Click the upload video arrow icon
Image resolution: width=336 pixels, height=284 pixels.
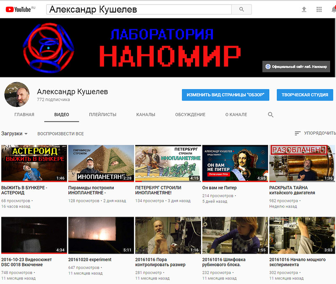(x=304, y=9)
